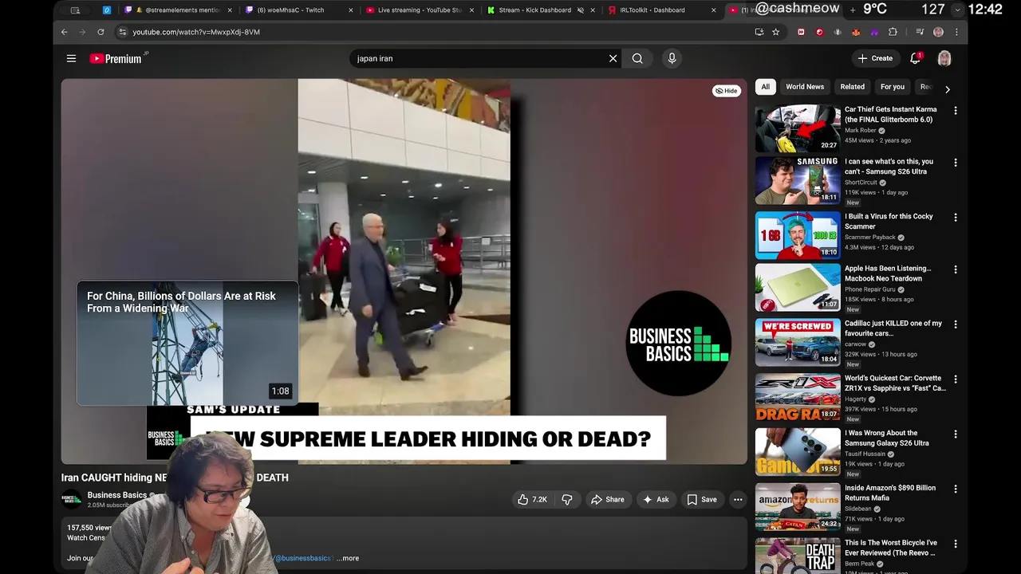
Task: Hide the end screen cards
Action: (727, 91)
